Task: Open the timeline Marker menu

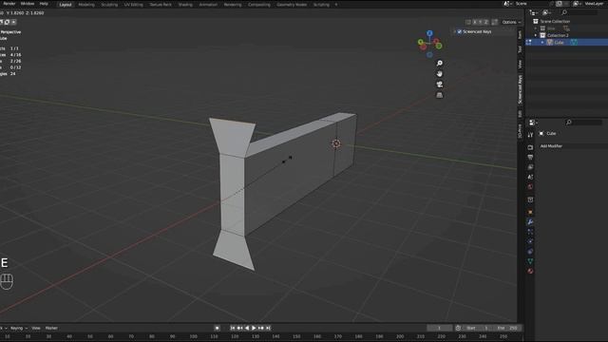Action: point(51,328)
